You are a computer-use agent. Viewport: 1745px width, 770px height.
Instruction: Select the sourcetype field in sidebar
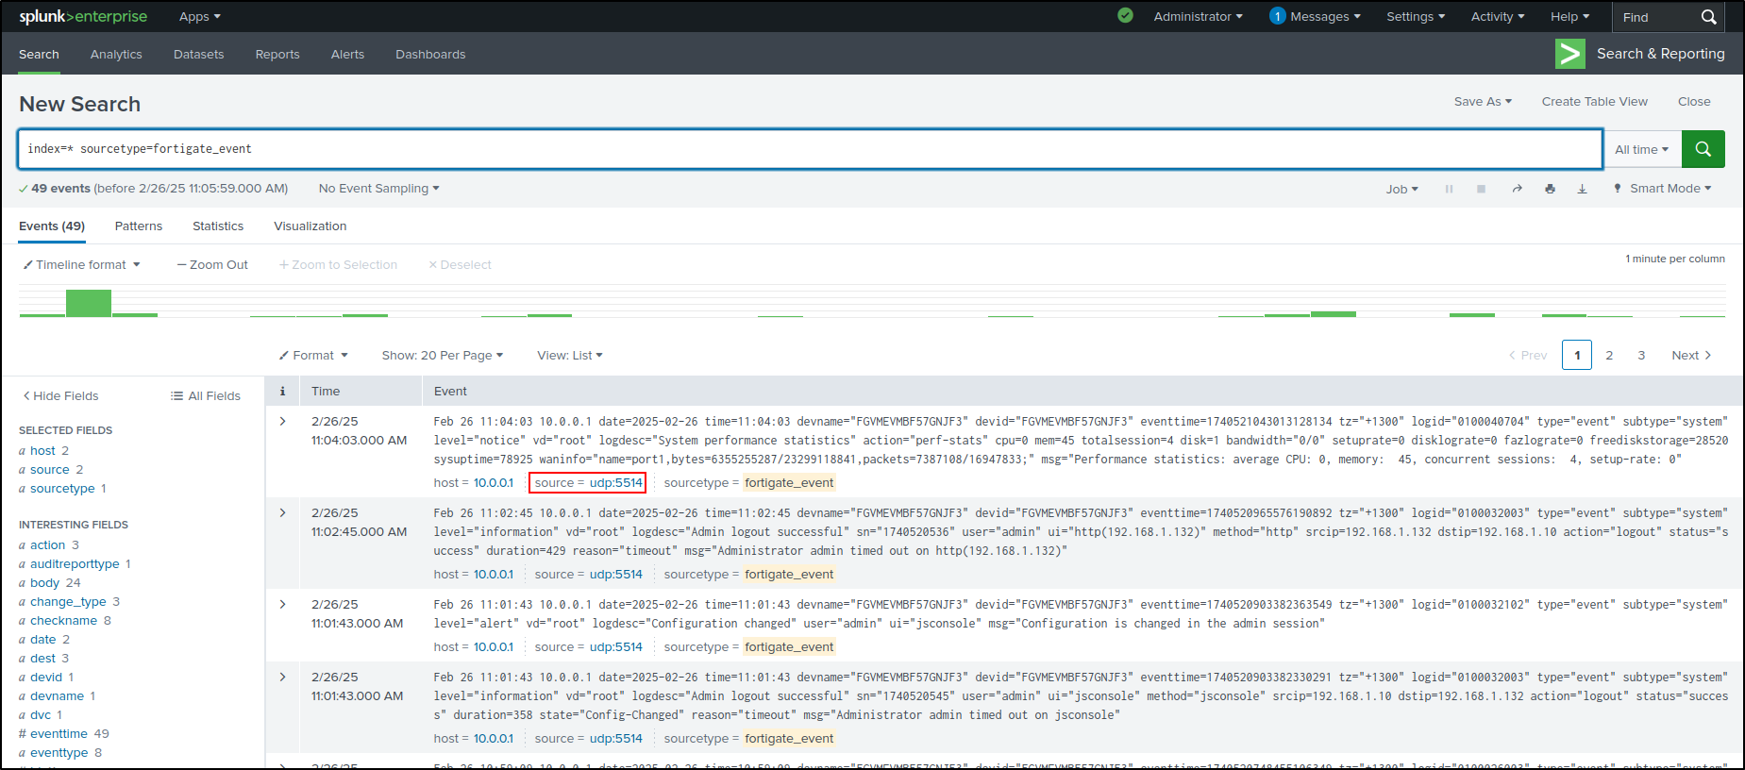[x=62, y=489]
